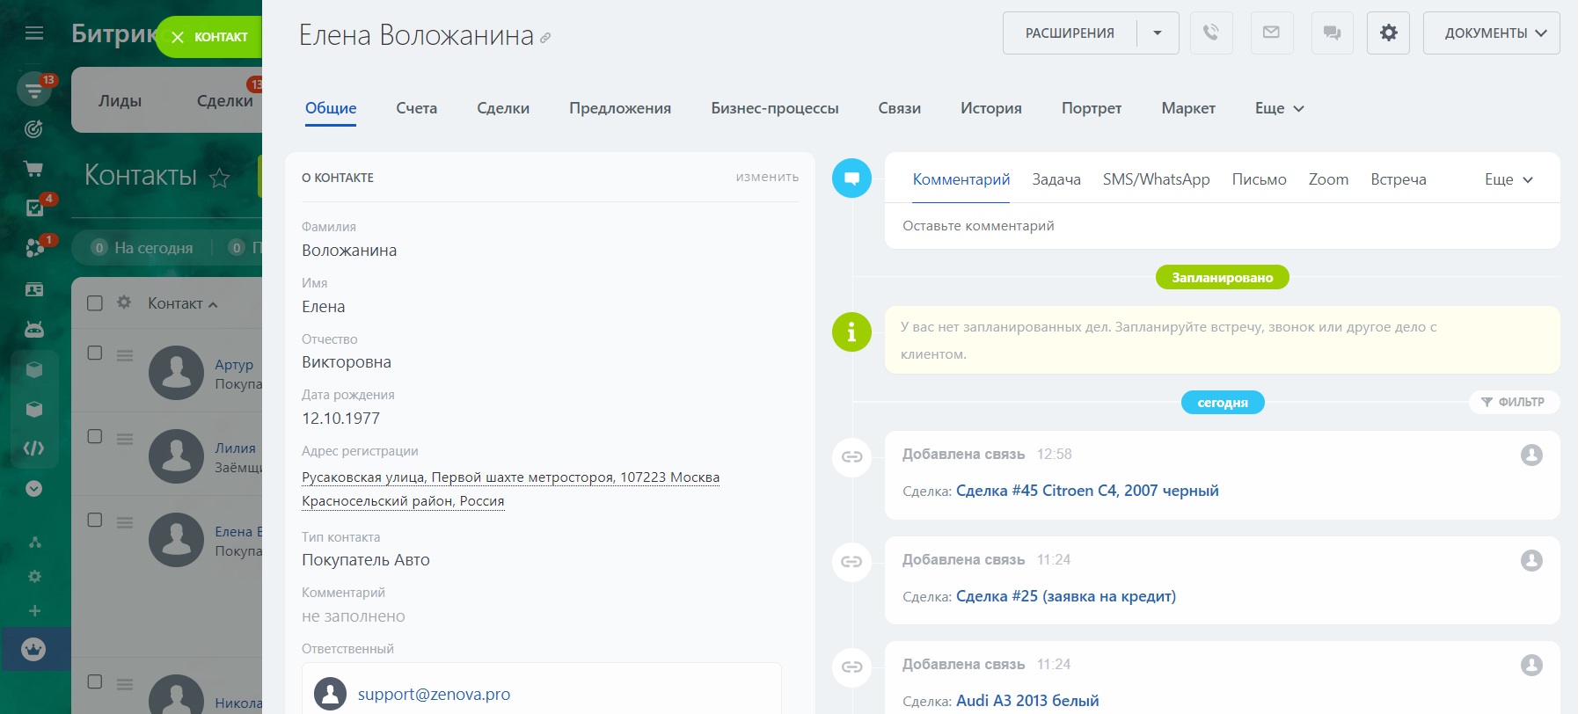Open settings gear in contact header
This screenshot has width=1578, height=714.
(x=1388, y=33)
